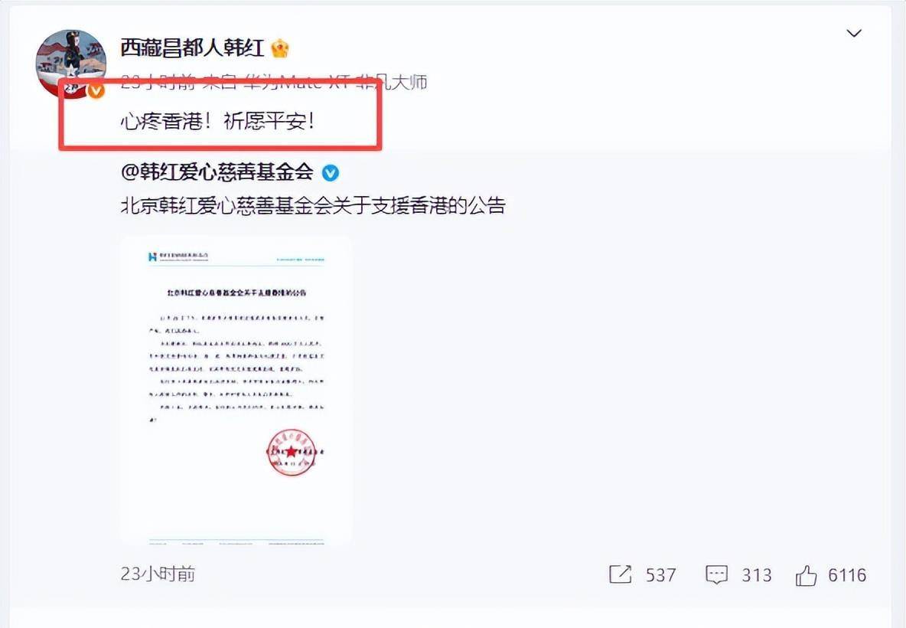The image size is (906, 628).
Task: Open the 313 comments count
Action: tap(756, 575)
